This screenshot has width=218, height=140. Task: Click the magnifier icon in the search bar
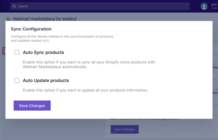coord(14,6)
